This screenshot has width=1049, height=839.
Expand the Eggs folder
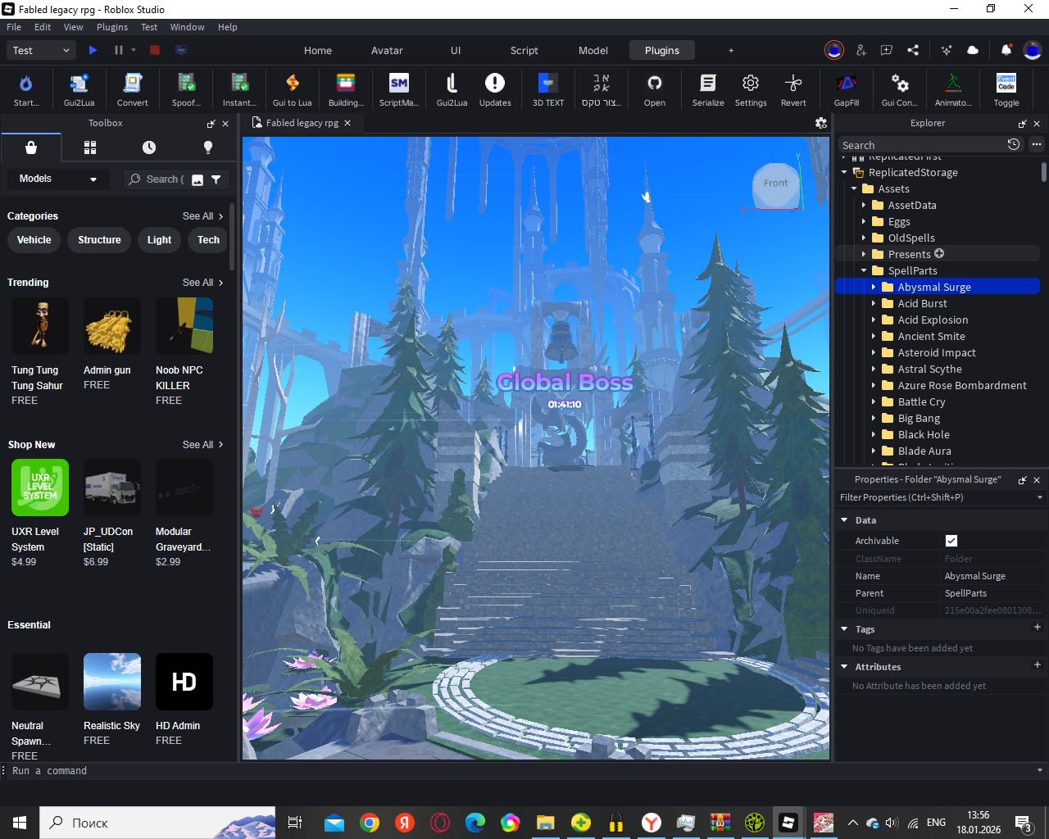pyautogui.click(x=864, y=221)
